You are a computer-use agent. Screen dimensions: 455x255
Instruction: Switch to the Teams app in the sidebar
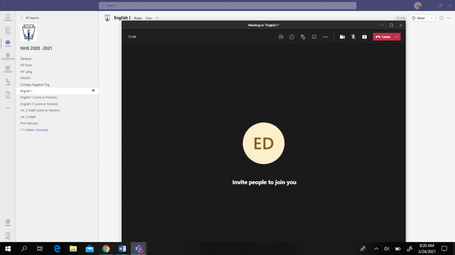pos(8,44)
